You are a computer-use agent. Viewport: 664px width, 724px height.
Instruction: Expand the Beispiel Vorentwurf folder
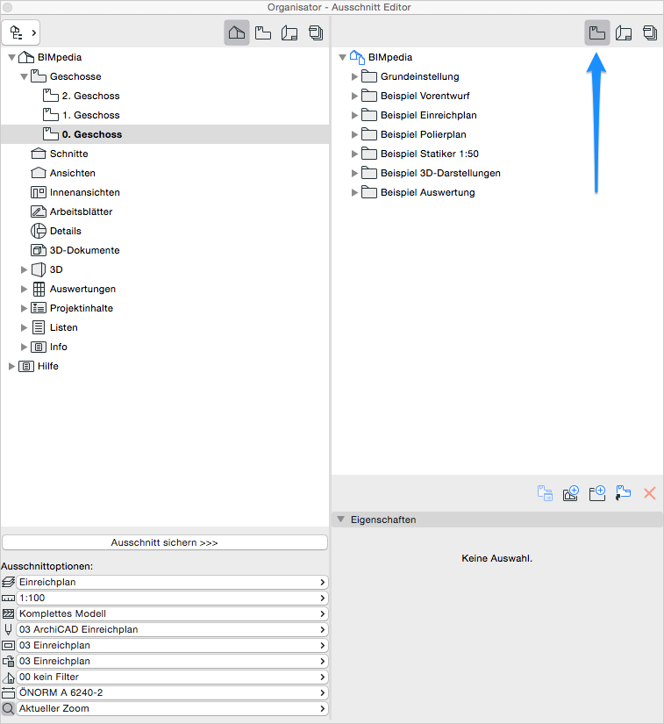(355, 96)
